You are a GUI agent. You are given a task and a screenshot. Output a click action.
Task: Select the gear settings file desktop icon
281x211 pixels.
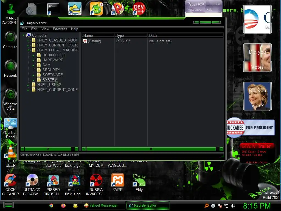(x=31, y=9)
